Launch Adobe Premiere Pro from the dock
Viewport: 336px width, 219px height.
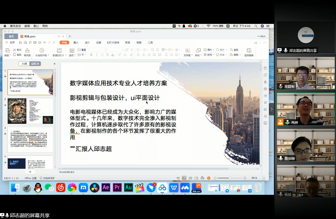click(117, 187)
